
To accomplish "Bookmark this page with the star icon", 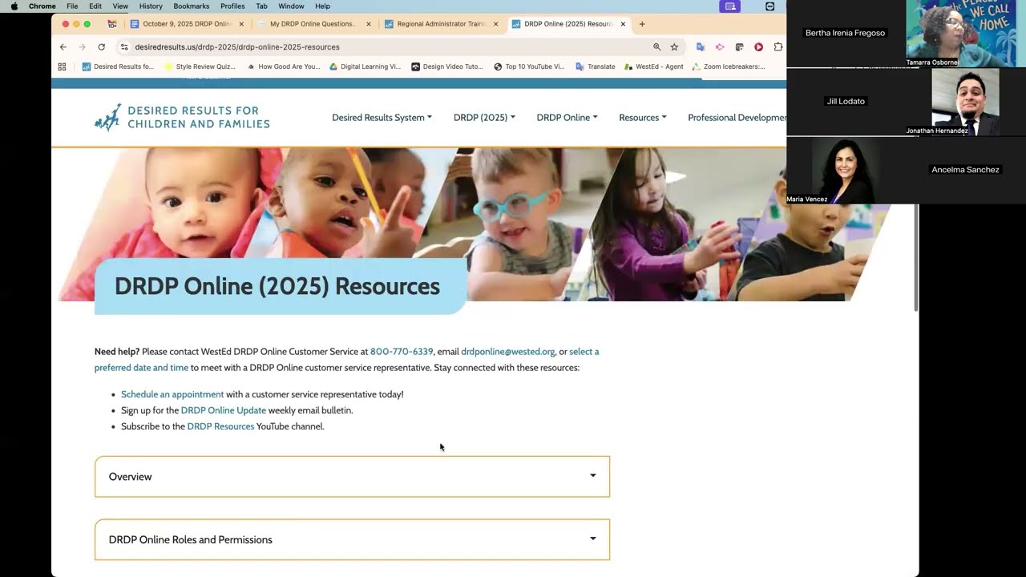I will pyautogui.click(x=674, y=47).
